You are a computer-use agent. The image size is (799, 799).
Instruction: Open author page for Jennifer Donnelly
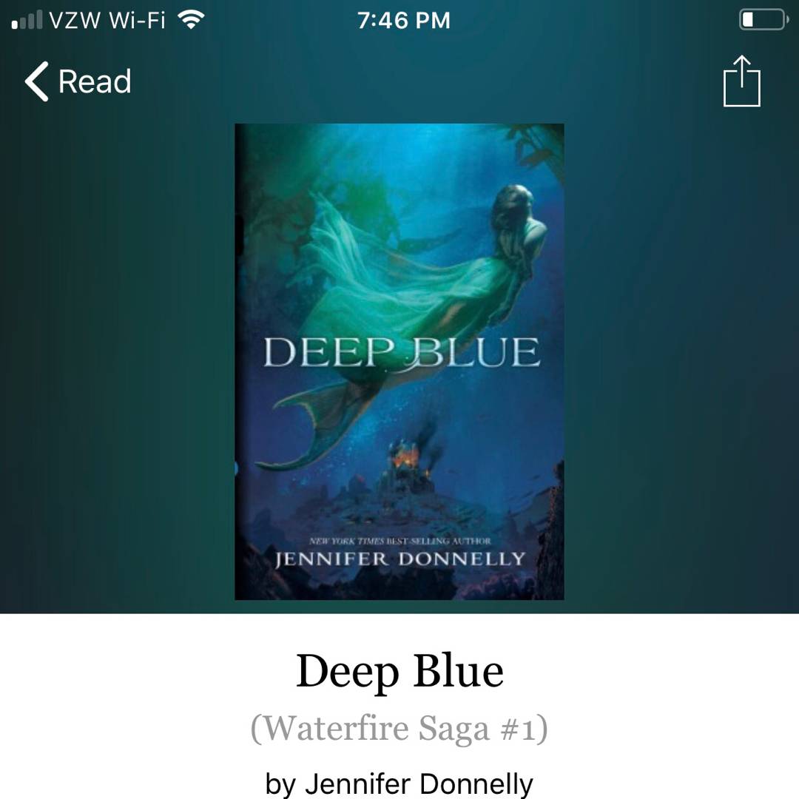tap(419, 783)
